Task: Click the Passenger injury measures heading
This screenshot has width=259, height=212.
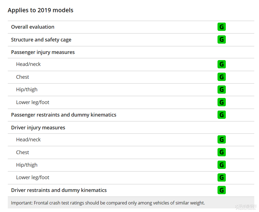Action: (x=43, y=52)
